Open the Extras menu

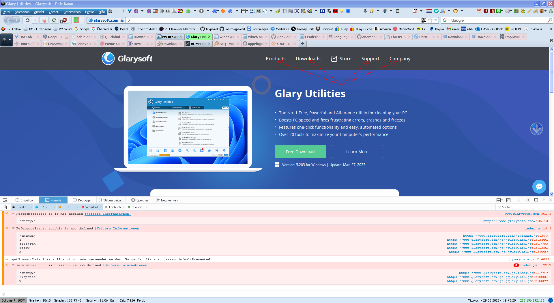pos(90,12)
